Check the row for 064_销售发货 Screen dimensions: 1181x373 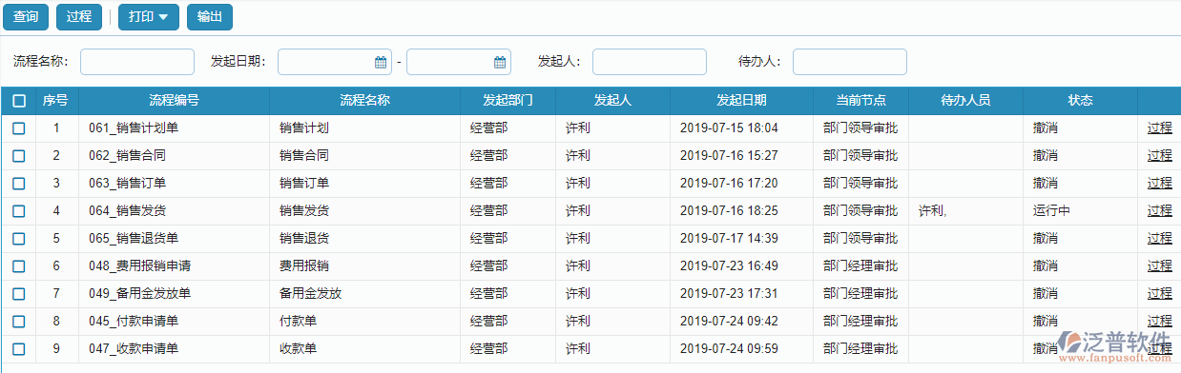19,211
